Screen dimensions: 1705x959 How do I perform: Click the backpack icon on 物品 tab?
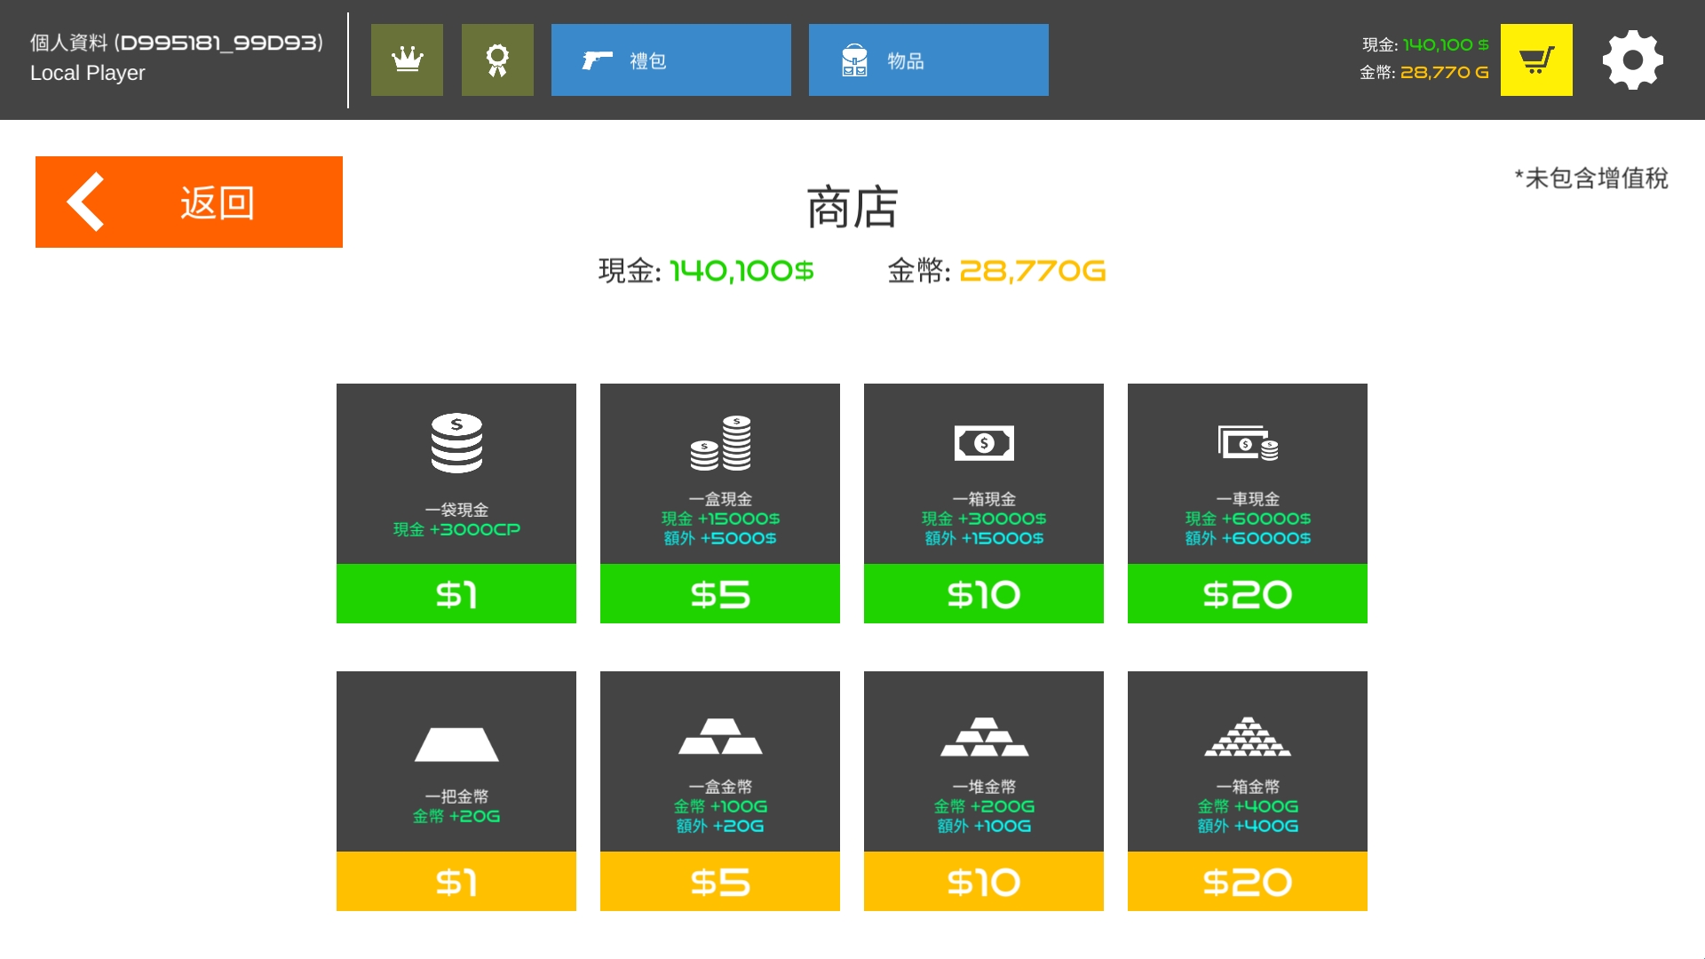854,60
